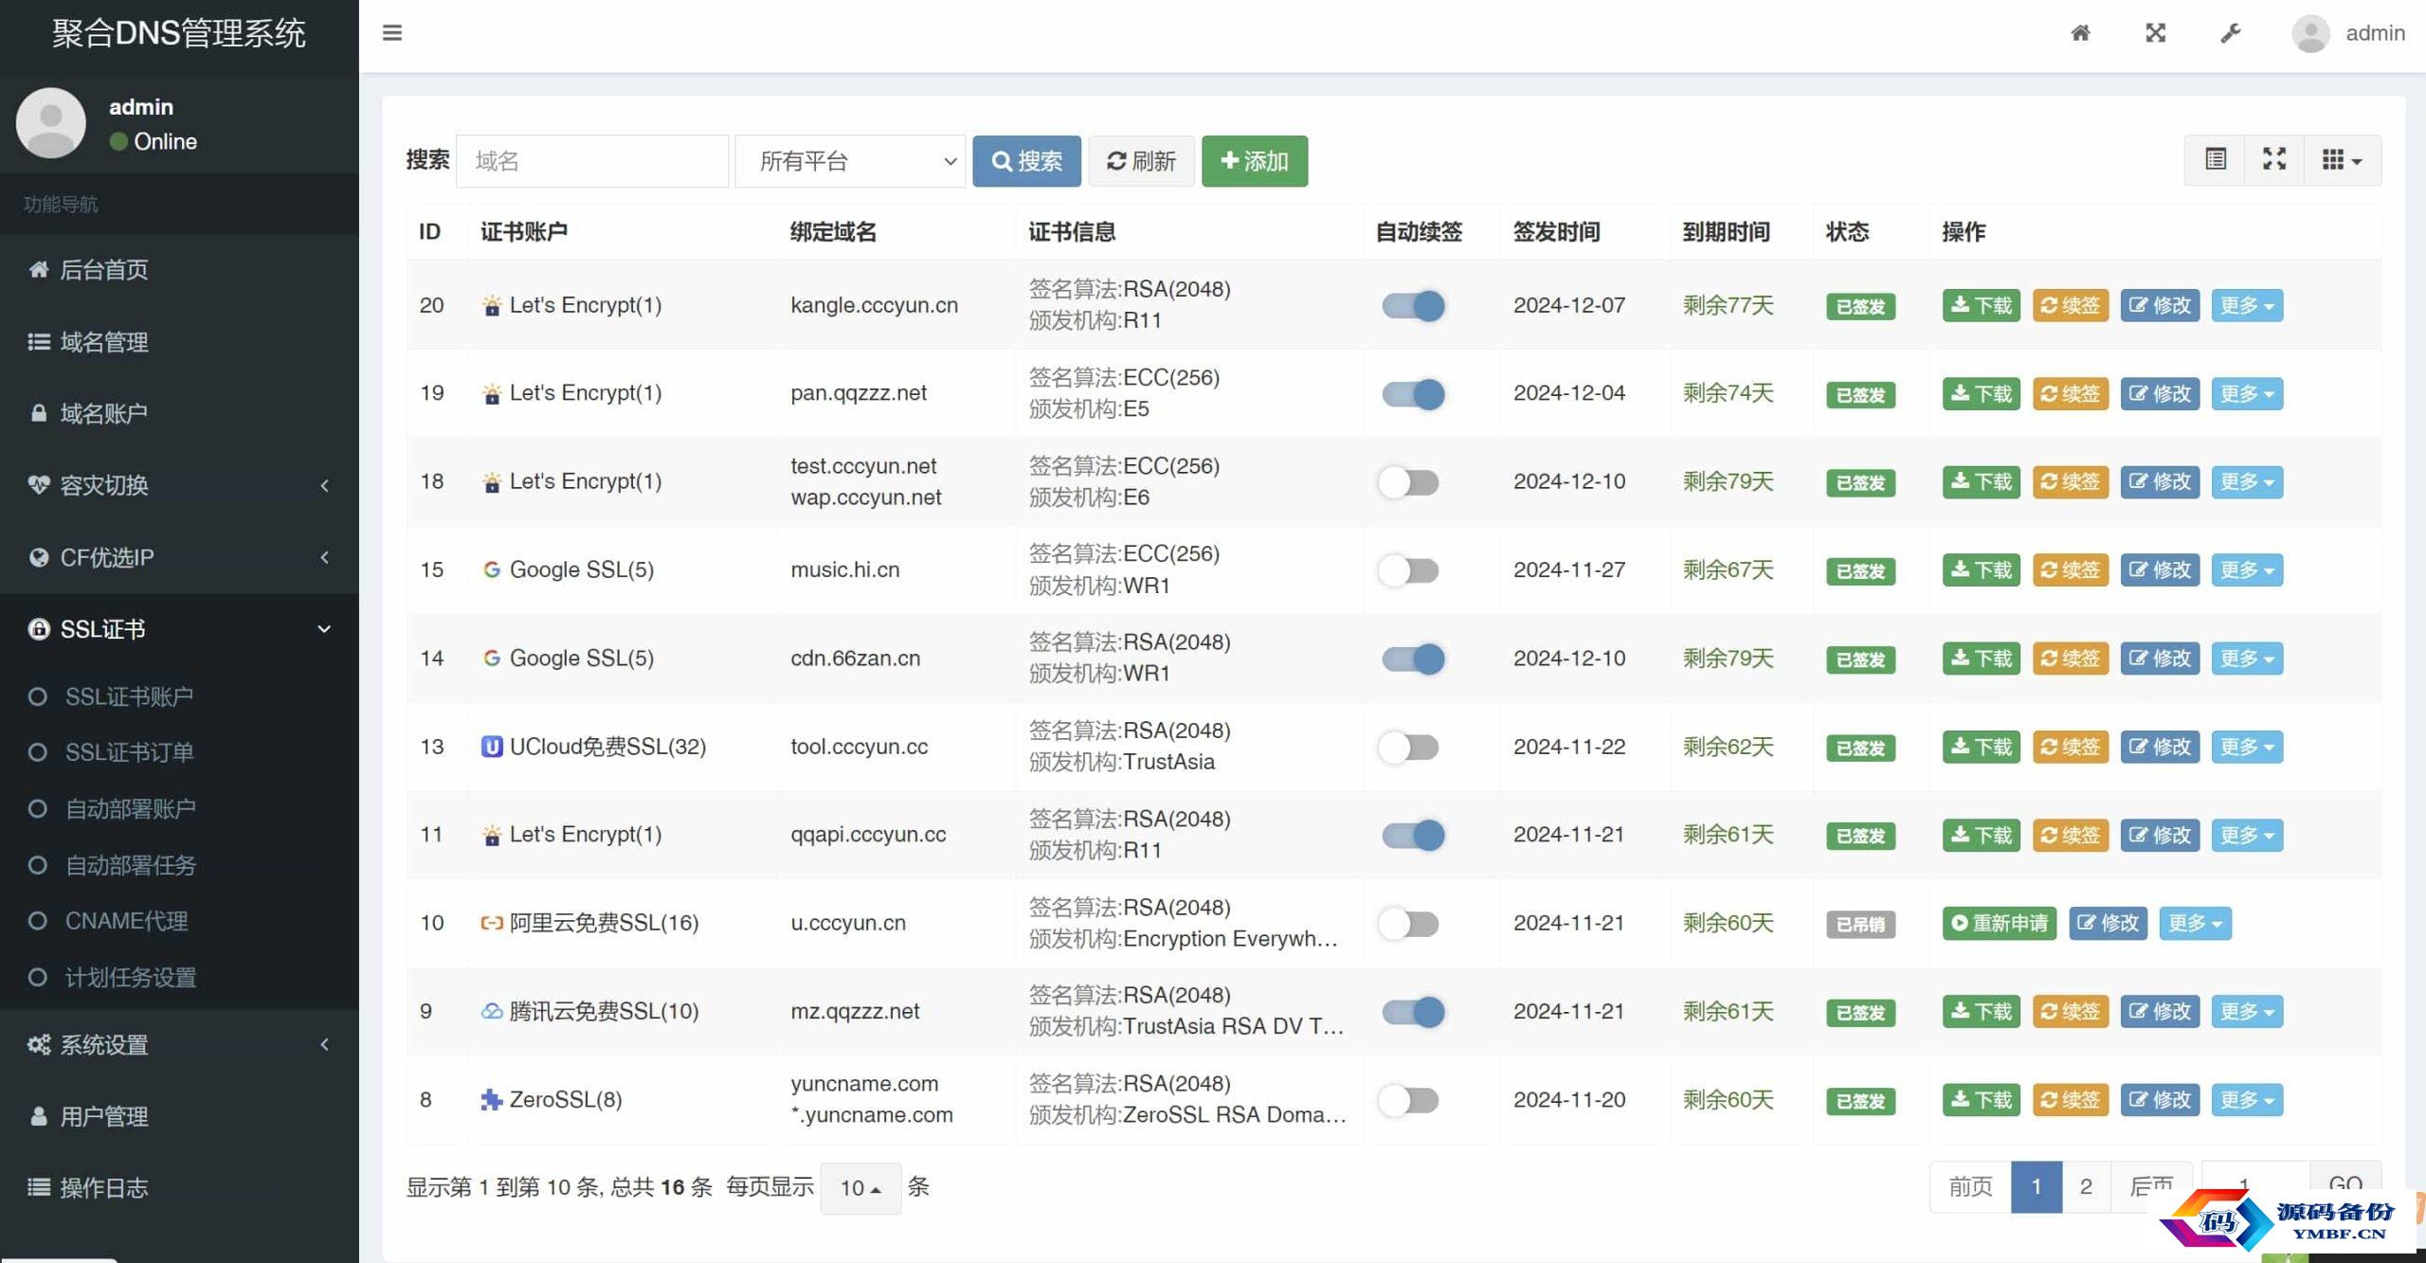Enable auto-renew for tool.cccyun.cc

click(1408, 747)
